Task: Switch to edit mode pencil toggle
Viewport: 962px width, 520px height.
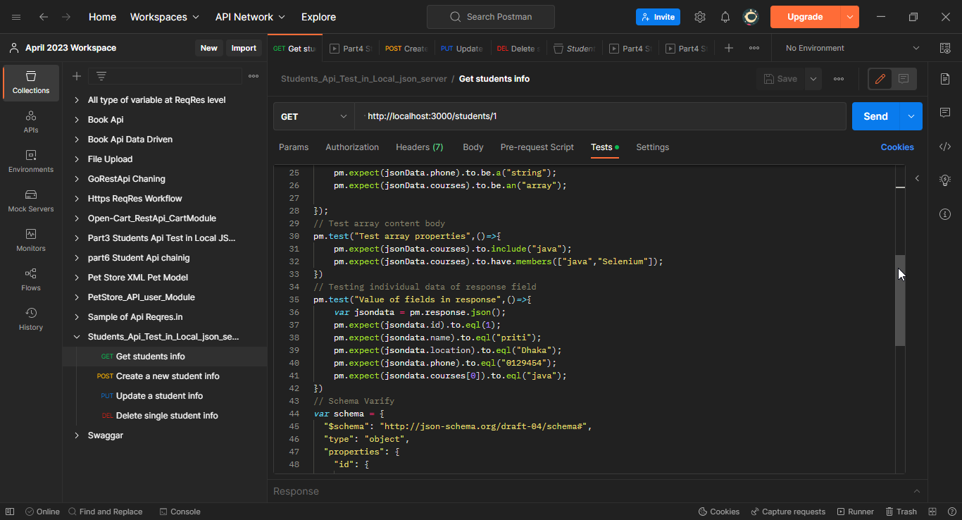Action: tap(880, 79)
